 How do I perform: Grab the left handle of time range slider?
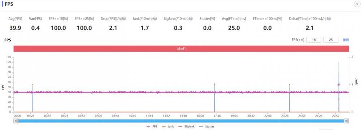coord(16,121)
